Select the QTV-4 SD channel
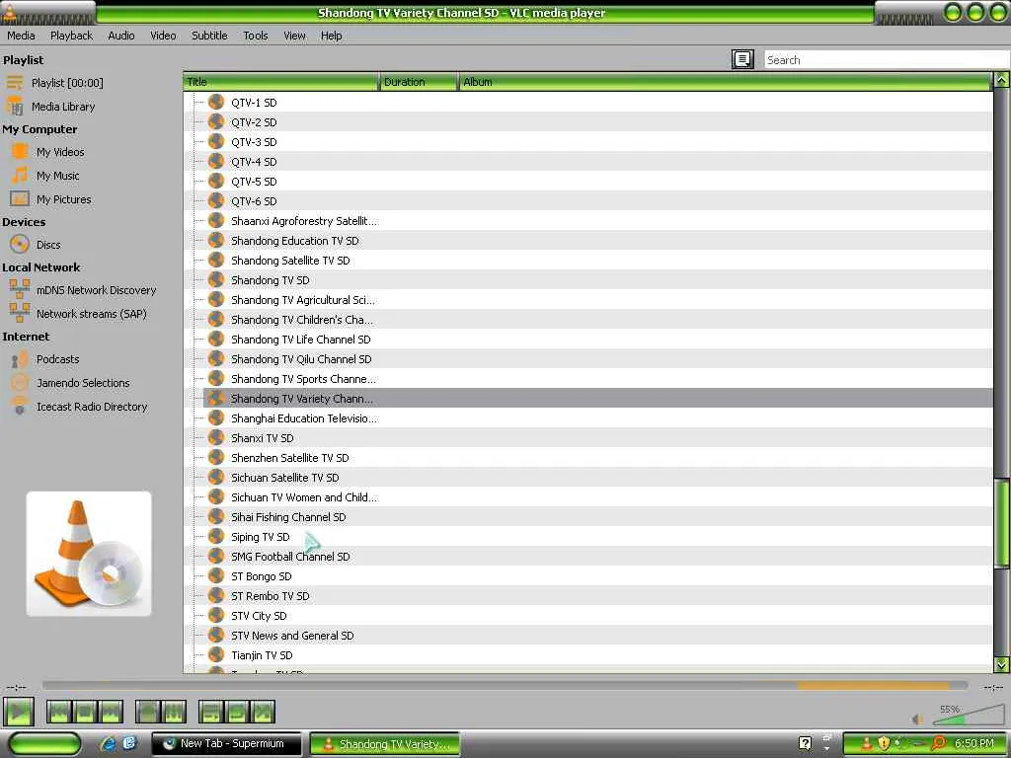The width and height of the screenshot is (1011, 758). [587, 162]
